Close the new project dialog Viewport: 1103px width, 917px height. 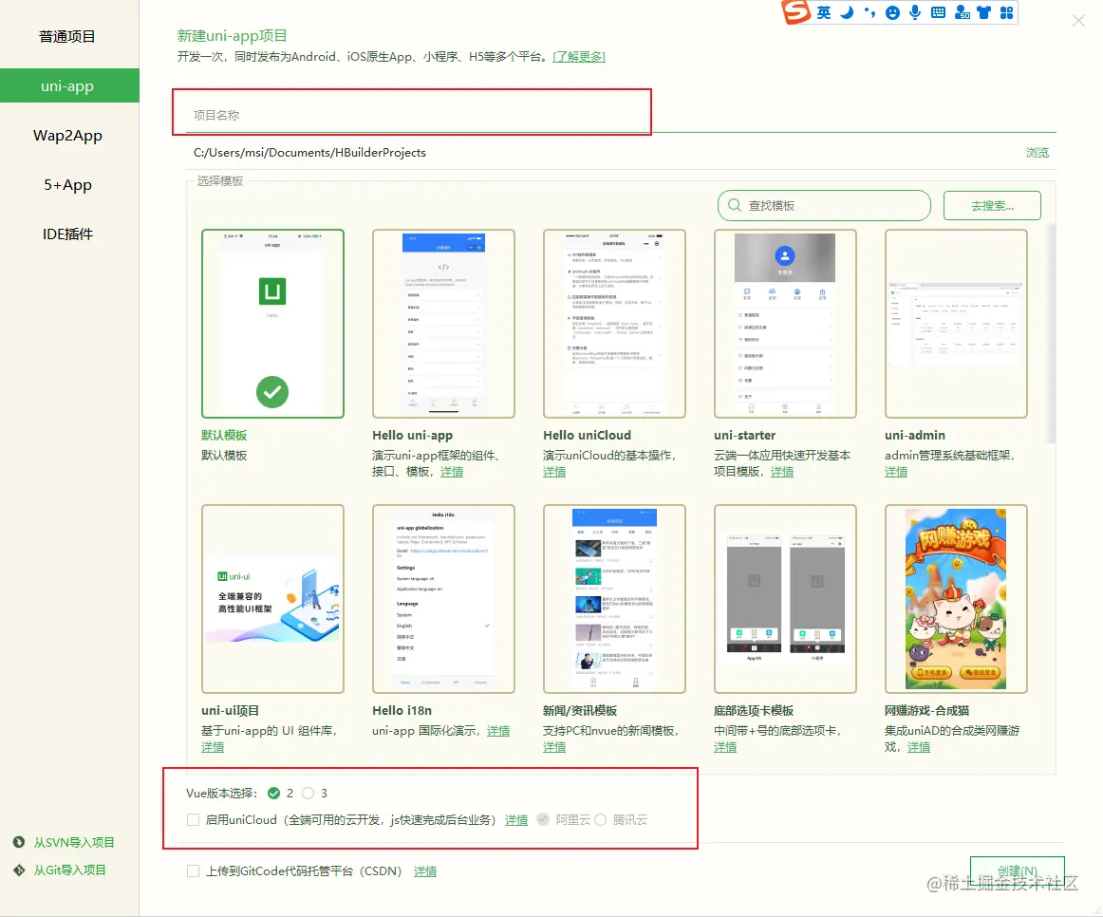pyautogui.click(x=1078, y=20)
